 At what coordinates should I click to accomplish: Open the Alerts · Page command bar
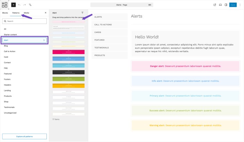122,5
